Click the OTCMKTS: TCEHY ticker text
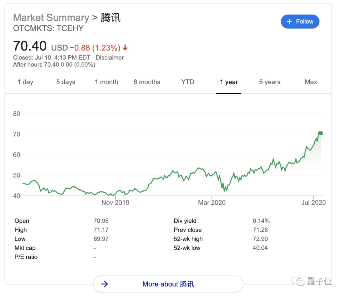This screenshot has height=296, width=343. (48, 29)
